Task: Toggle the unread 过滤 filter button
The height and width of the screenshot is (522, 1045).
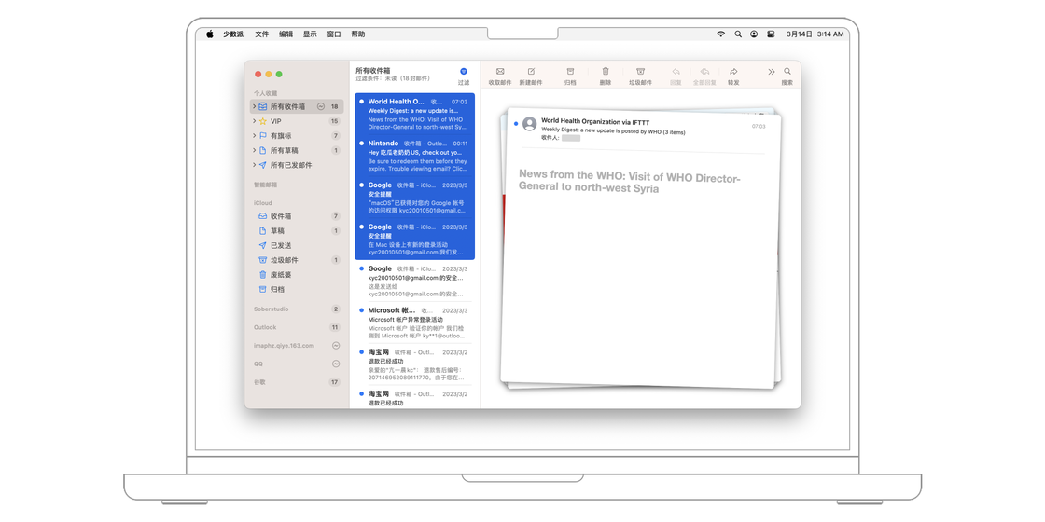Action: tap(464, 72)
